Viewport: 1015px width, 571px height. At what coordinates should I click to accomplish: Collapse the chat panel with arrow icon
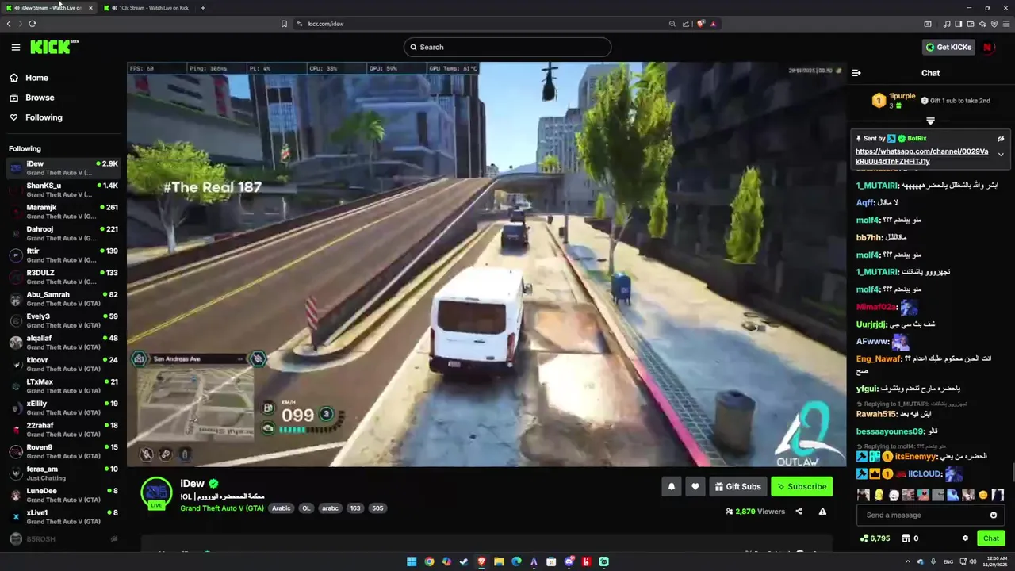[856, 73]
